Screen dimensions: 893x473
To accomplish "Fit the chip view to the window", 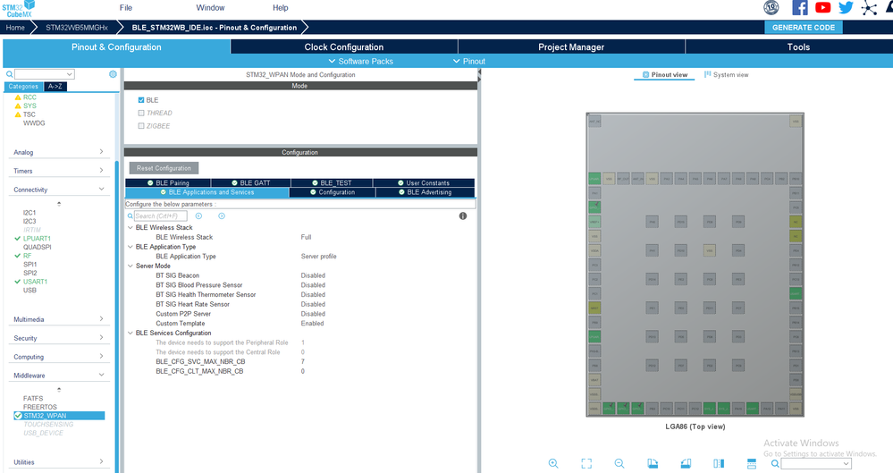I will (586, 463).
